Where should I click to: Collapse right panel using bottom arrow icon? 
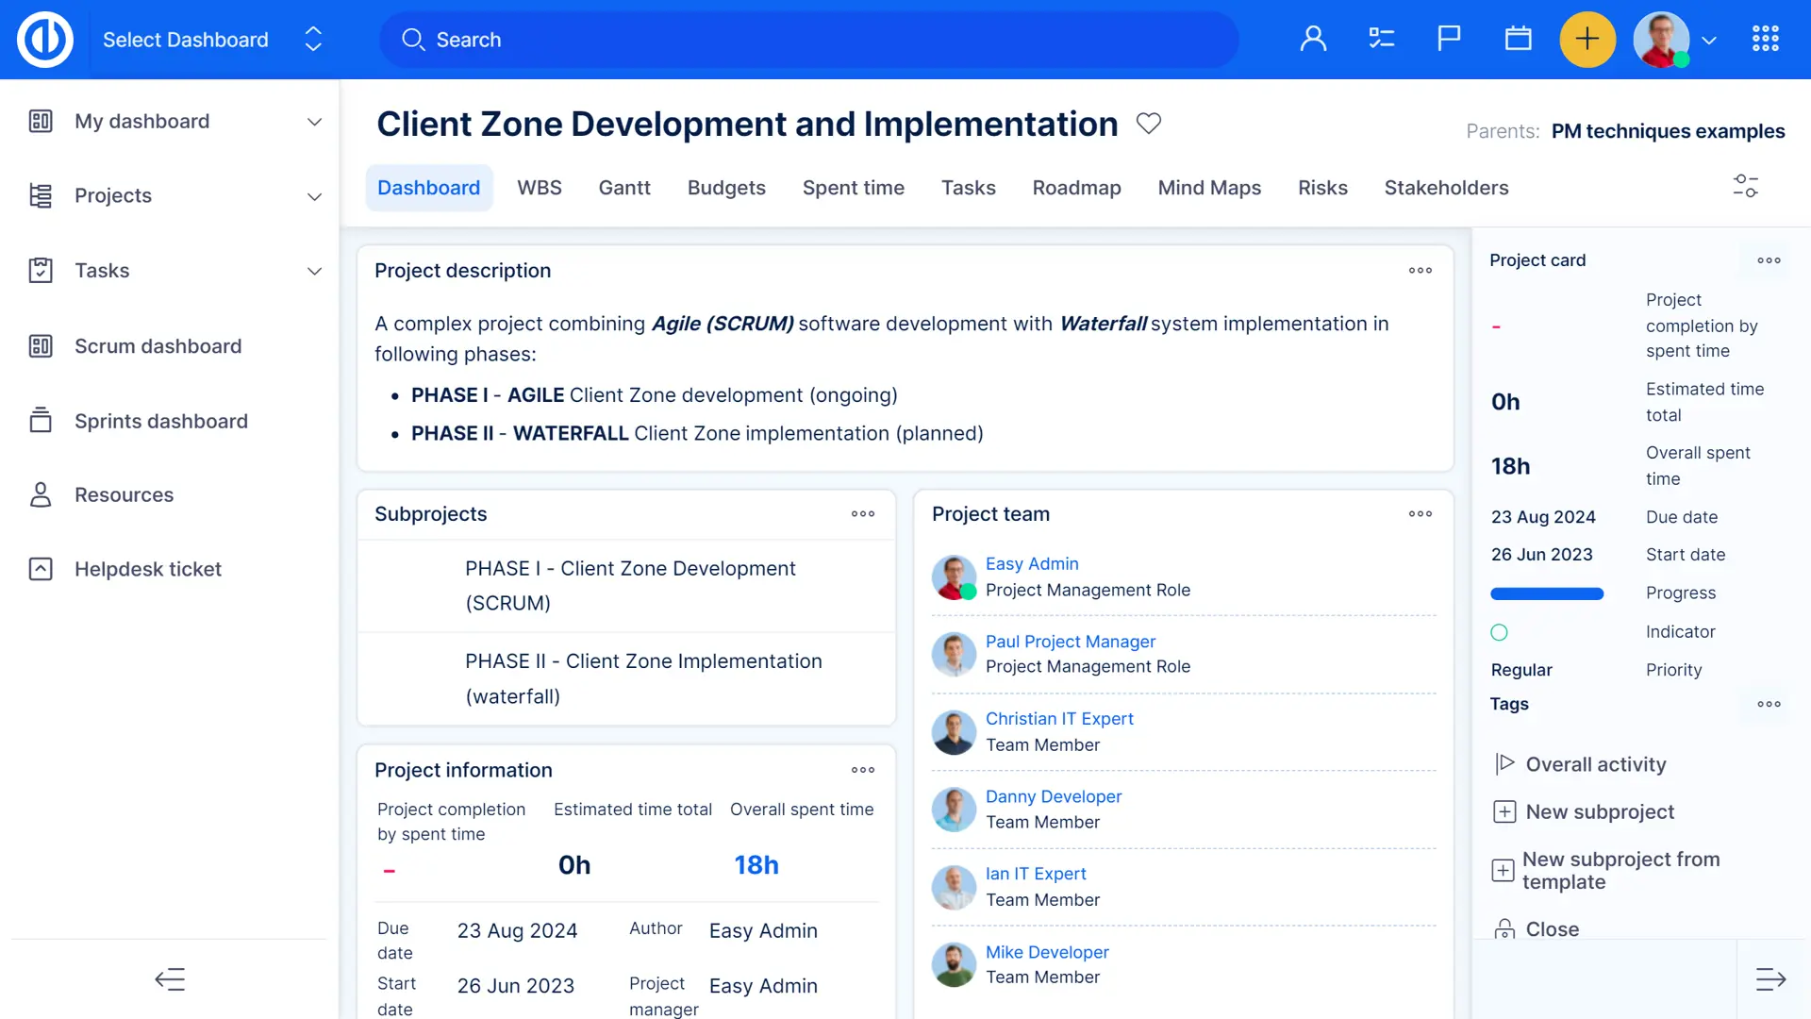point(1770,979)
